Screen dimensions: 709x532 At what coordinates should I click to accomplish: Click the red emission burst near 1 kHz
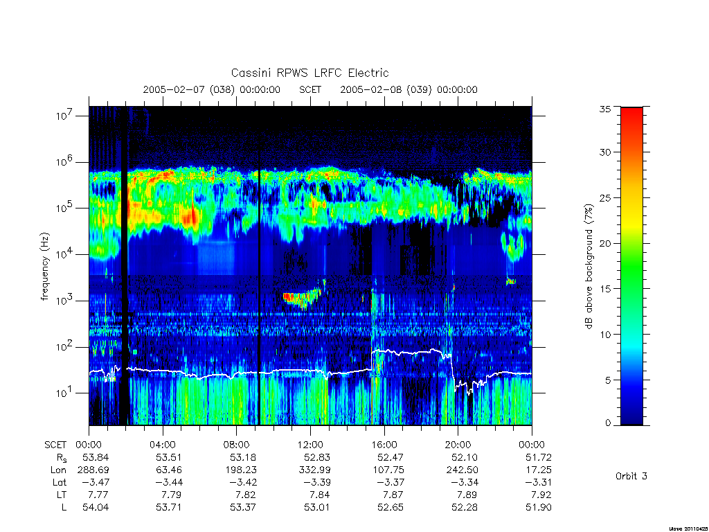[299, 299]
